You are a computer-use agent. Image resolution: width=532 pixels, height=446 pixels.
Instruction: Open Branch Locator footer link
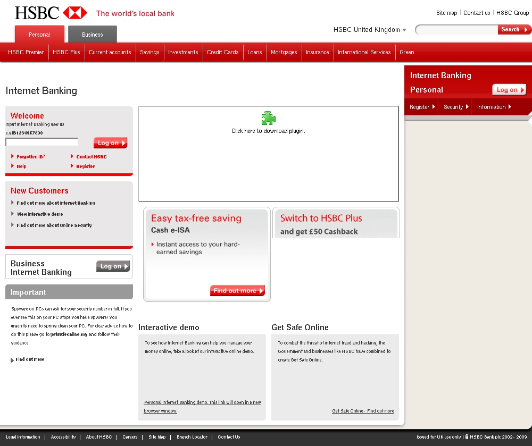tap(192, 437)
